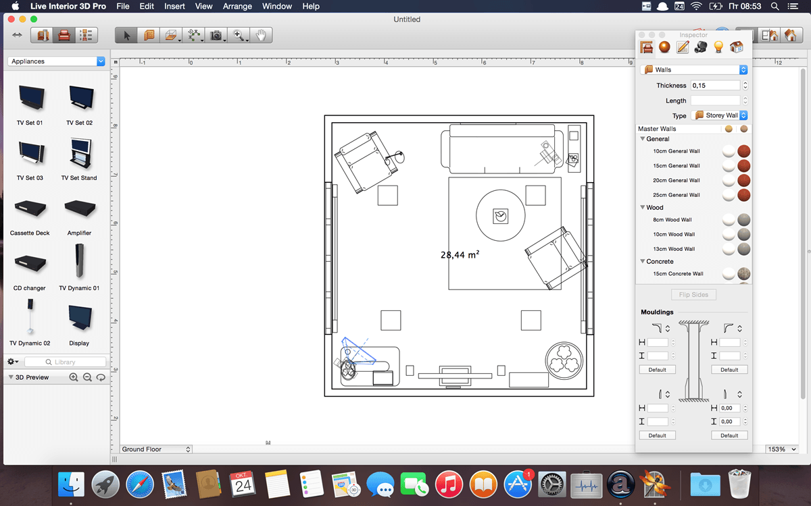Viewport: 811px width, 506px height.
Task: Adjust the Thickness stepper
Action: pos(745,86)
